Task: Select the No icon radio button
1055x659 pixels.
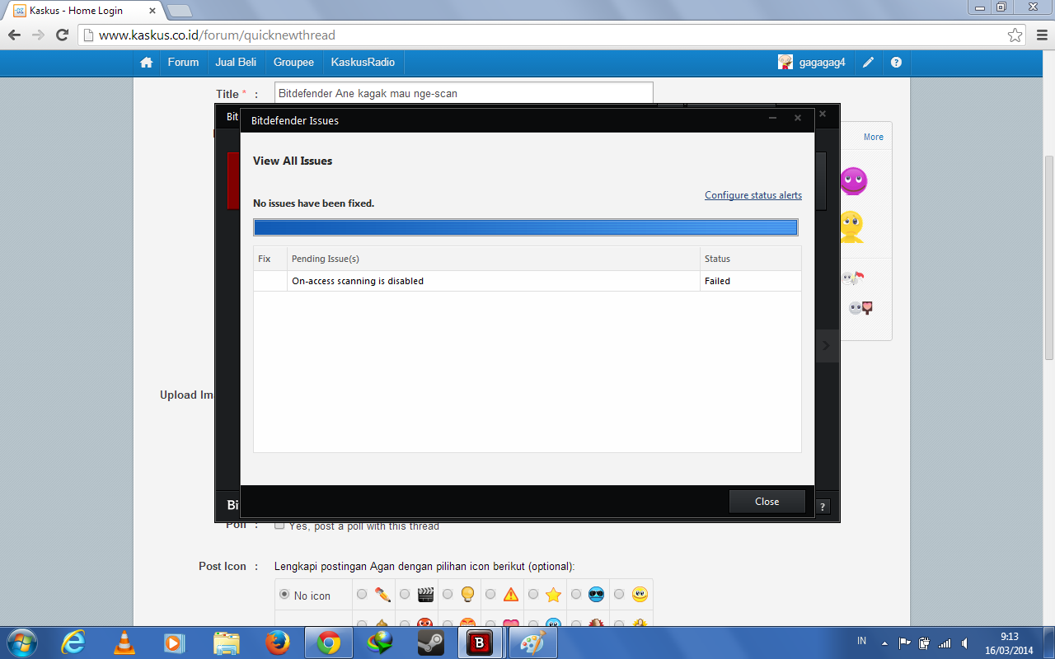Action: [x=285, y=594]
